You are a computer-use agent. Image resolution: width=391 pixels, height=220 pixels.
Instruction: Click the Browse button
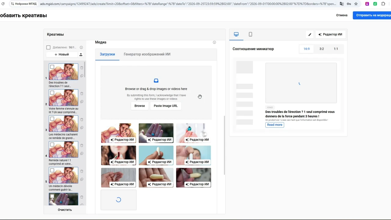point(140,106)
